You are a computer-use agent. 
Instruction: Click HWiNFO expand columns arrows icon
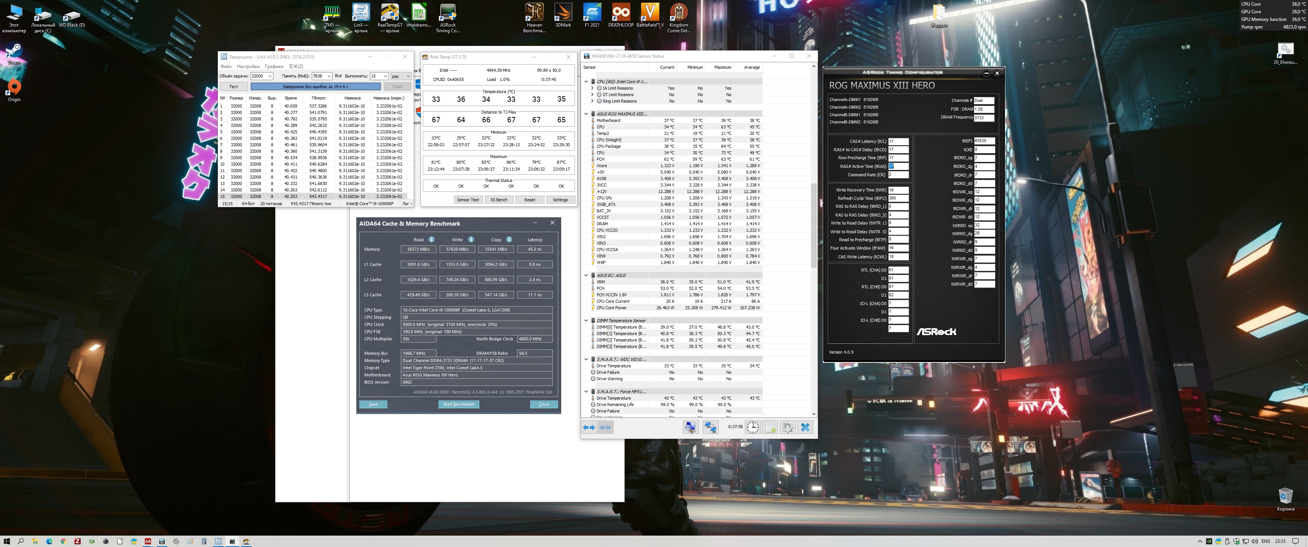tap(589, 427)
